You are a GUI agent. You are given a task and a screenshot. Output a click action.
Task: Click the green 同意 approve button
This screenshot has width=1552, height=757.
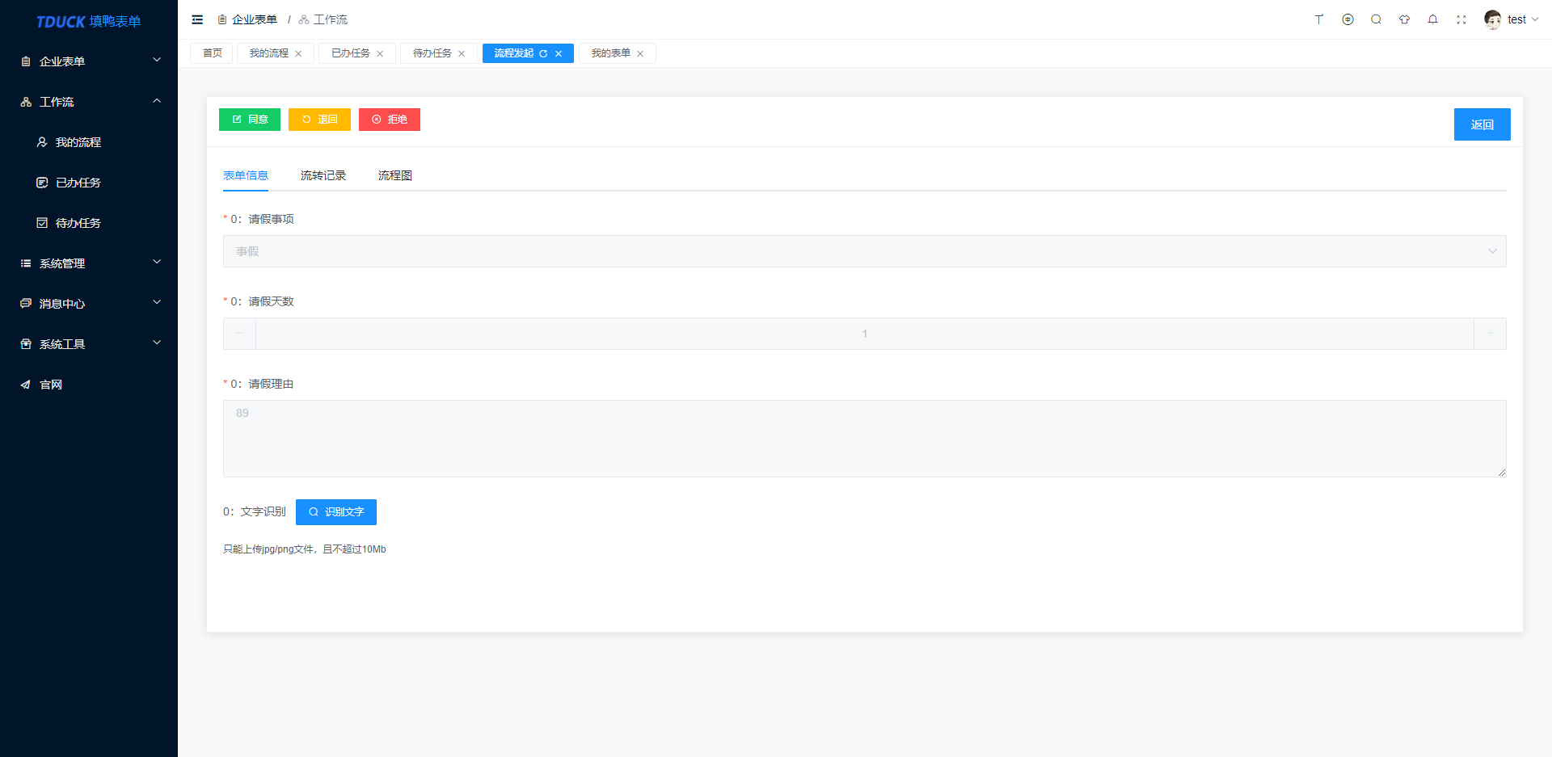pyautogui.click(x=250, y=120)
